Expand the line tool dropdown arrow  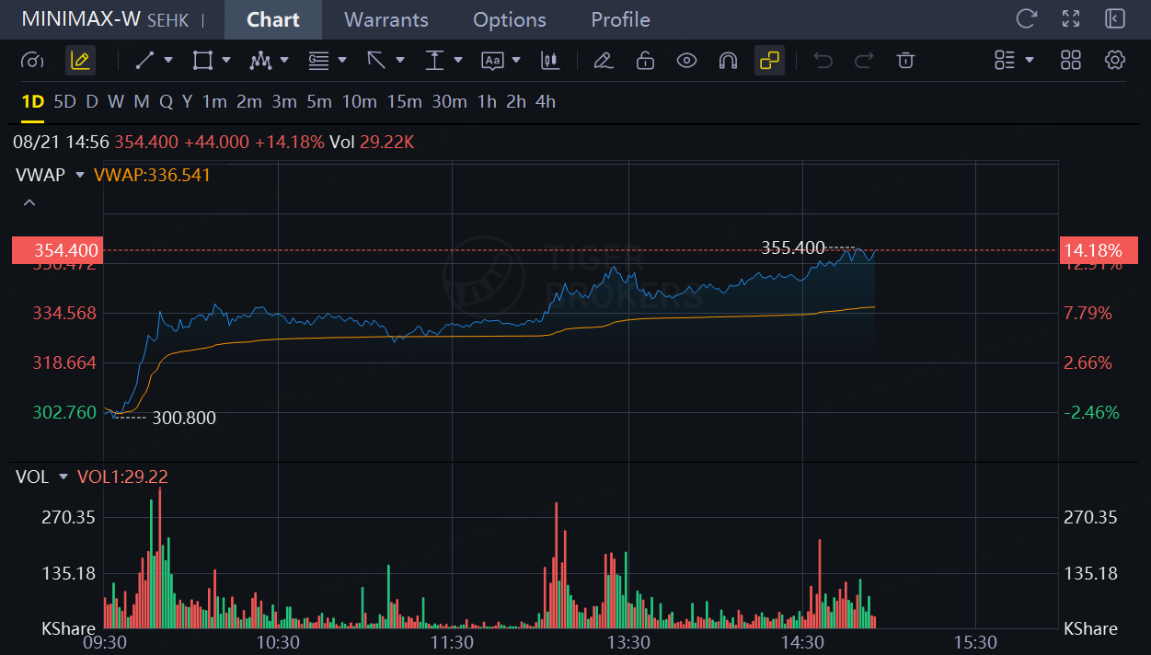tap(168, 61)
